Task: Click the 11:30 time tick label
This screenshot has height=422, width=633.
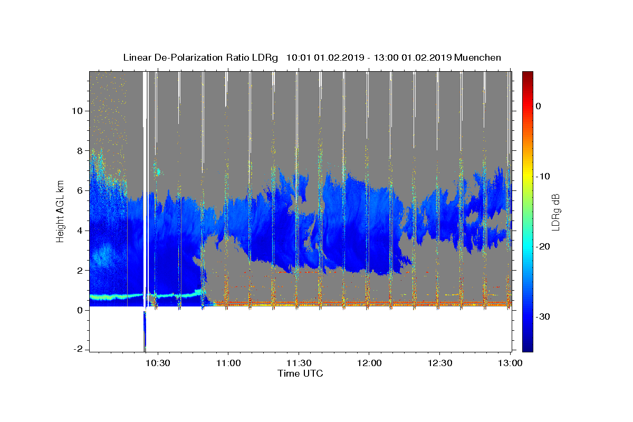Action: click(299, 363)
